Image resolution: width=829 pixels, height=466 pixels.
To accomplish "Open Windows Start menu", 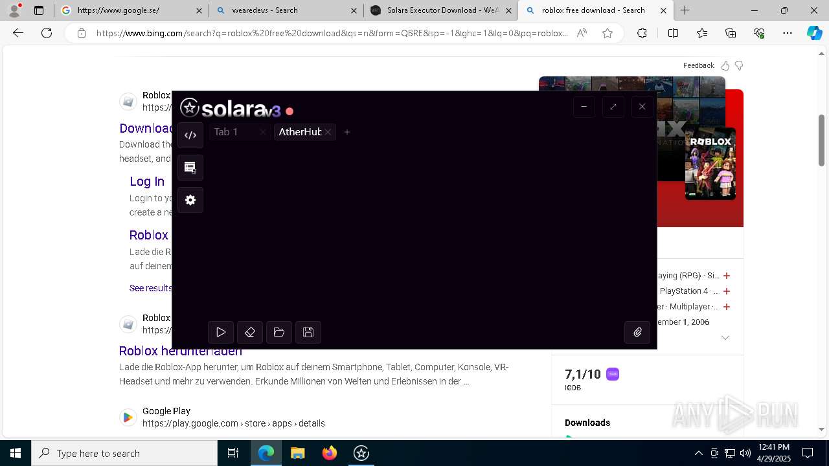I will coord(16,453).
